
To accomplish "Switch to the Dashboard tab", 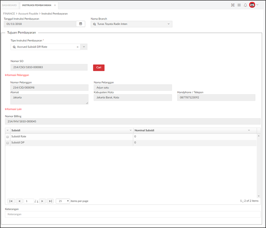I will [9, 5].
